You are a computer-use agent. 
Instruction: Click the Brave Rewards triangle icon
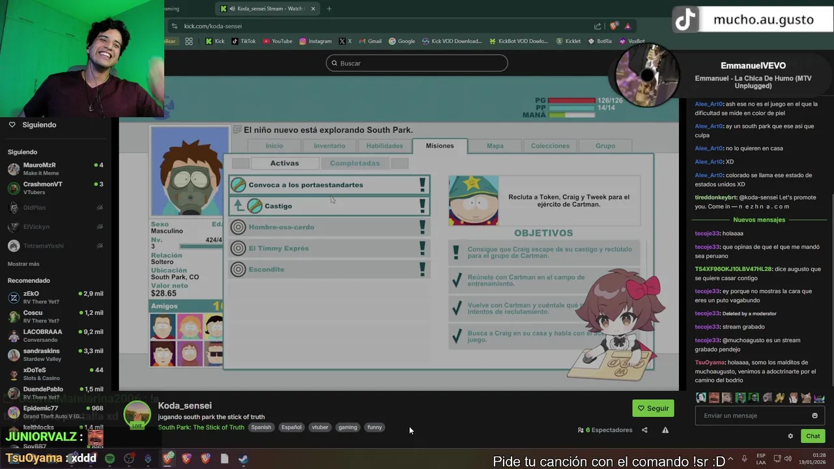[627, 26]
